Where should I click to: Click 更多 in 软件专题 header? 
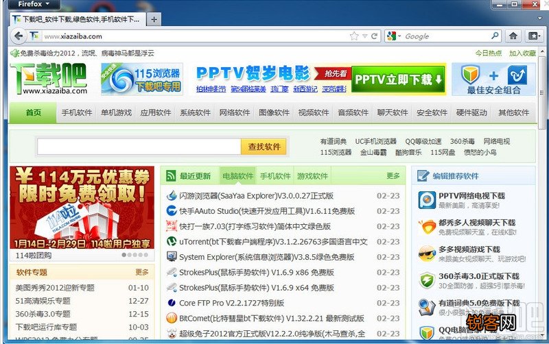pyautogui.click(x=142, y=272)
